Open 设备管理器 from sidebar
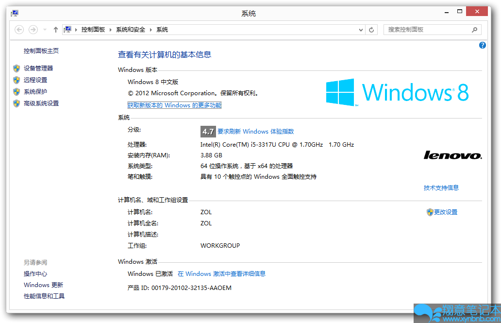 [x=38, y=68]
